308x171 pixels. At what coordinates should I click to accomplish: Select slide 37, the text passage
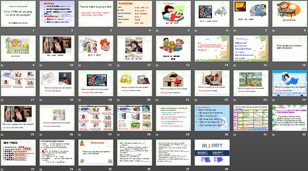pos(173,152)
